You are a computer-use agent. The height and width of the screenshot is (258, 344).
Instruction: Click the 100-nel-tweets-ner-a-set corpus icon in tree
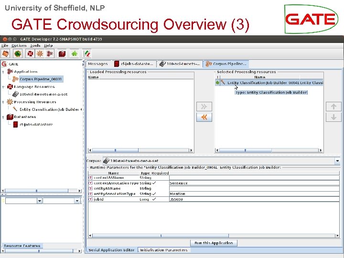click(x=15, y=94)
